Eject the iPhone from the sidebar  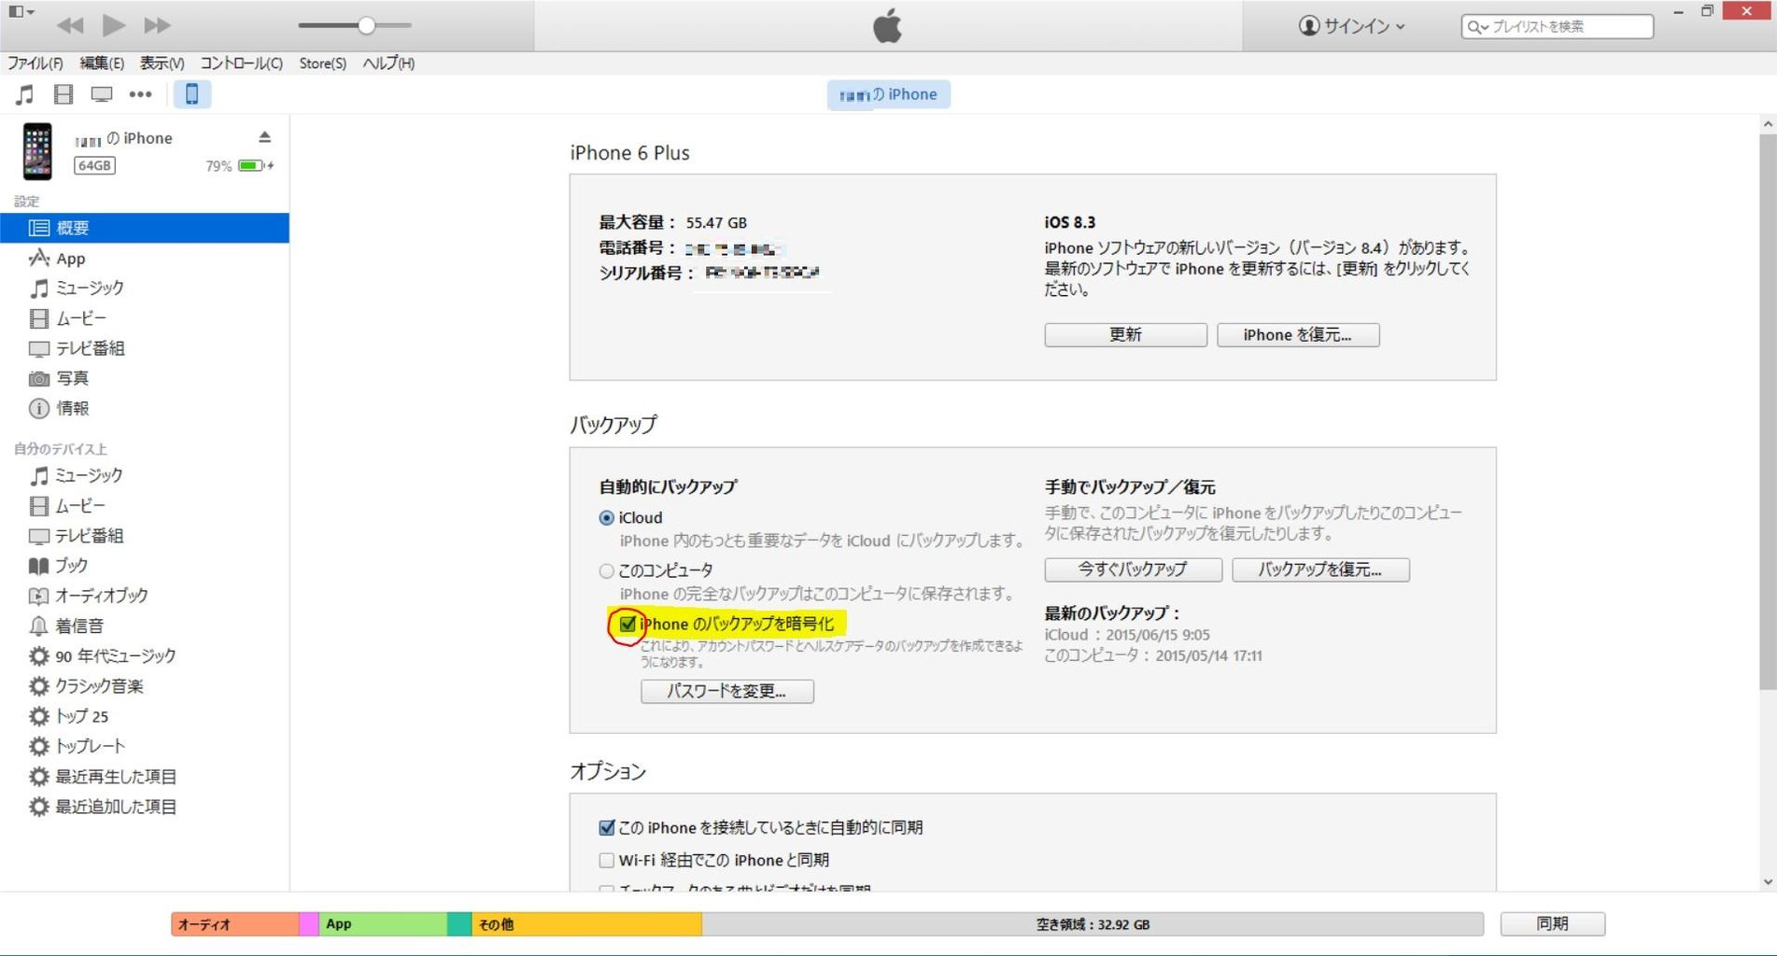pyautogui.click(x=265, y=137)
